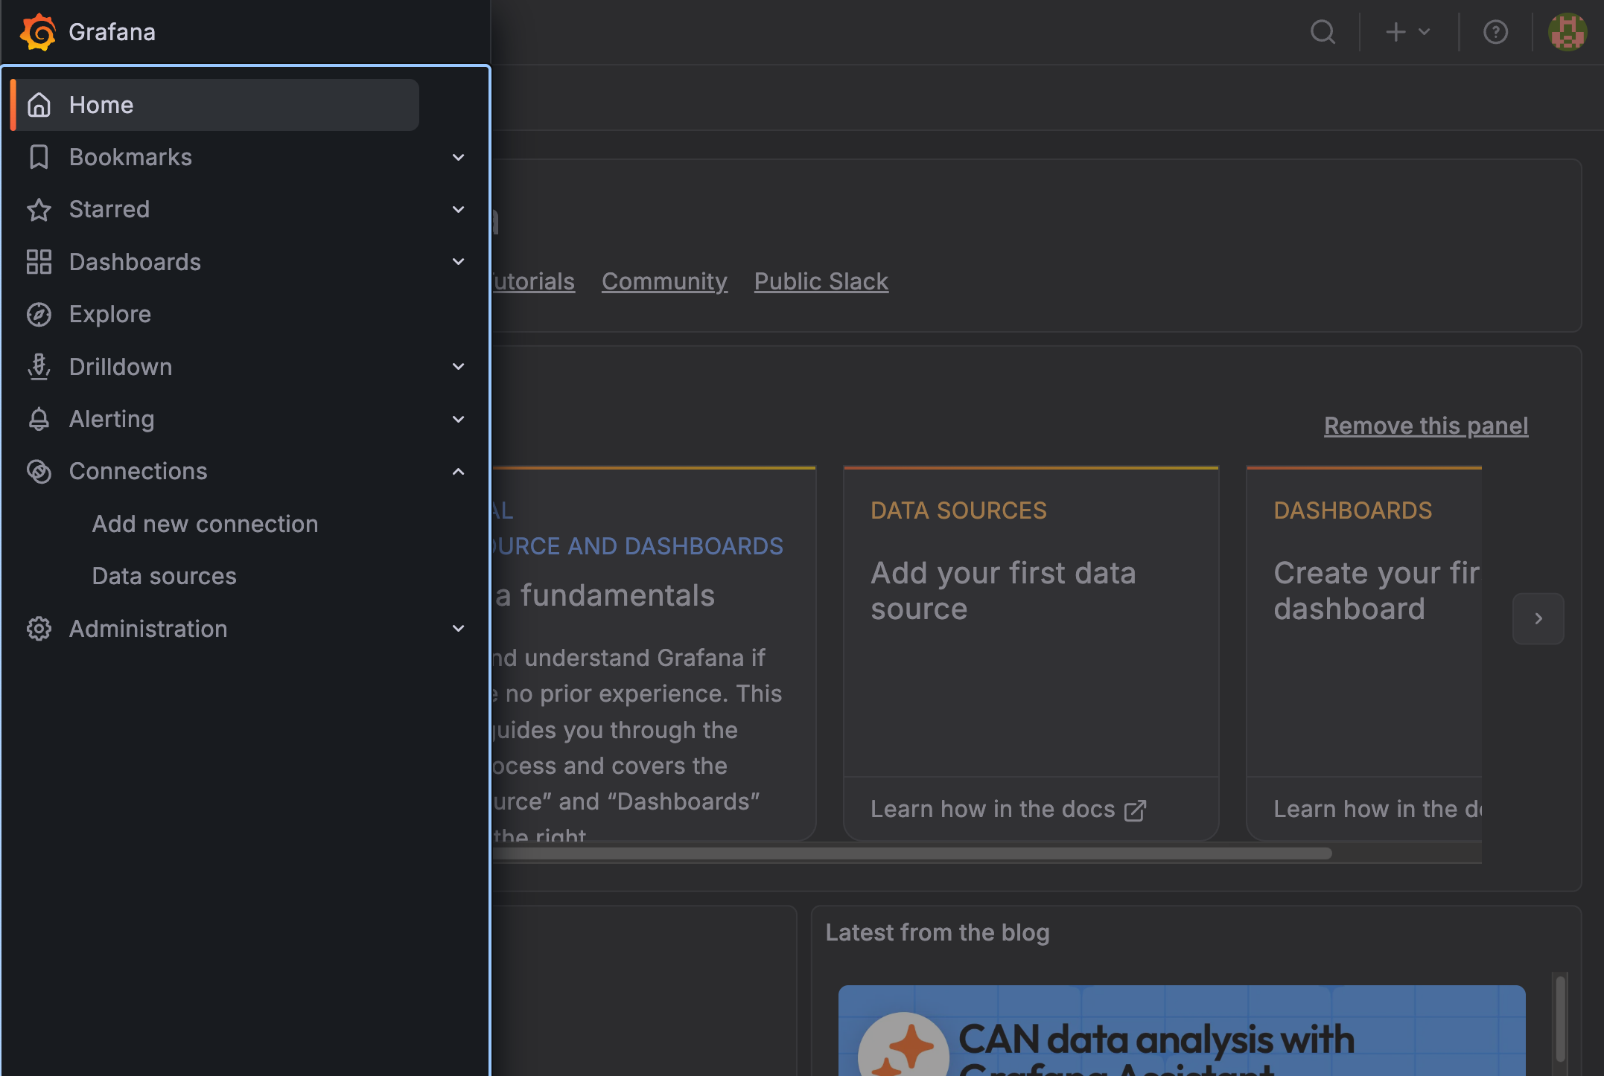Image resolution: width=1604 pixels, height=1076 pixels.
Task: Select the Explore compass icon
Action: pyautogui.click(x=39, y=314)
